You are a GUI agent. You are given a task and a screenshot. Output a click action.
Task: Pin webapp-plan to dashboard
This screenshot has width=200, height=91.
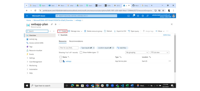(x=52, y=24)
